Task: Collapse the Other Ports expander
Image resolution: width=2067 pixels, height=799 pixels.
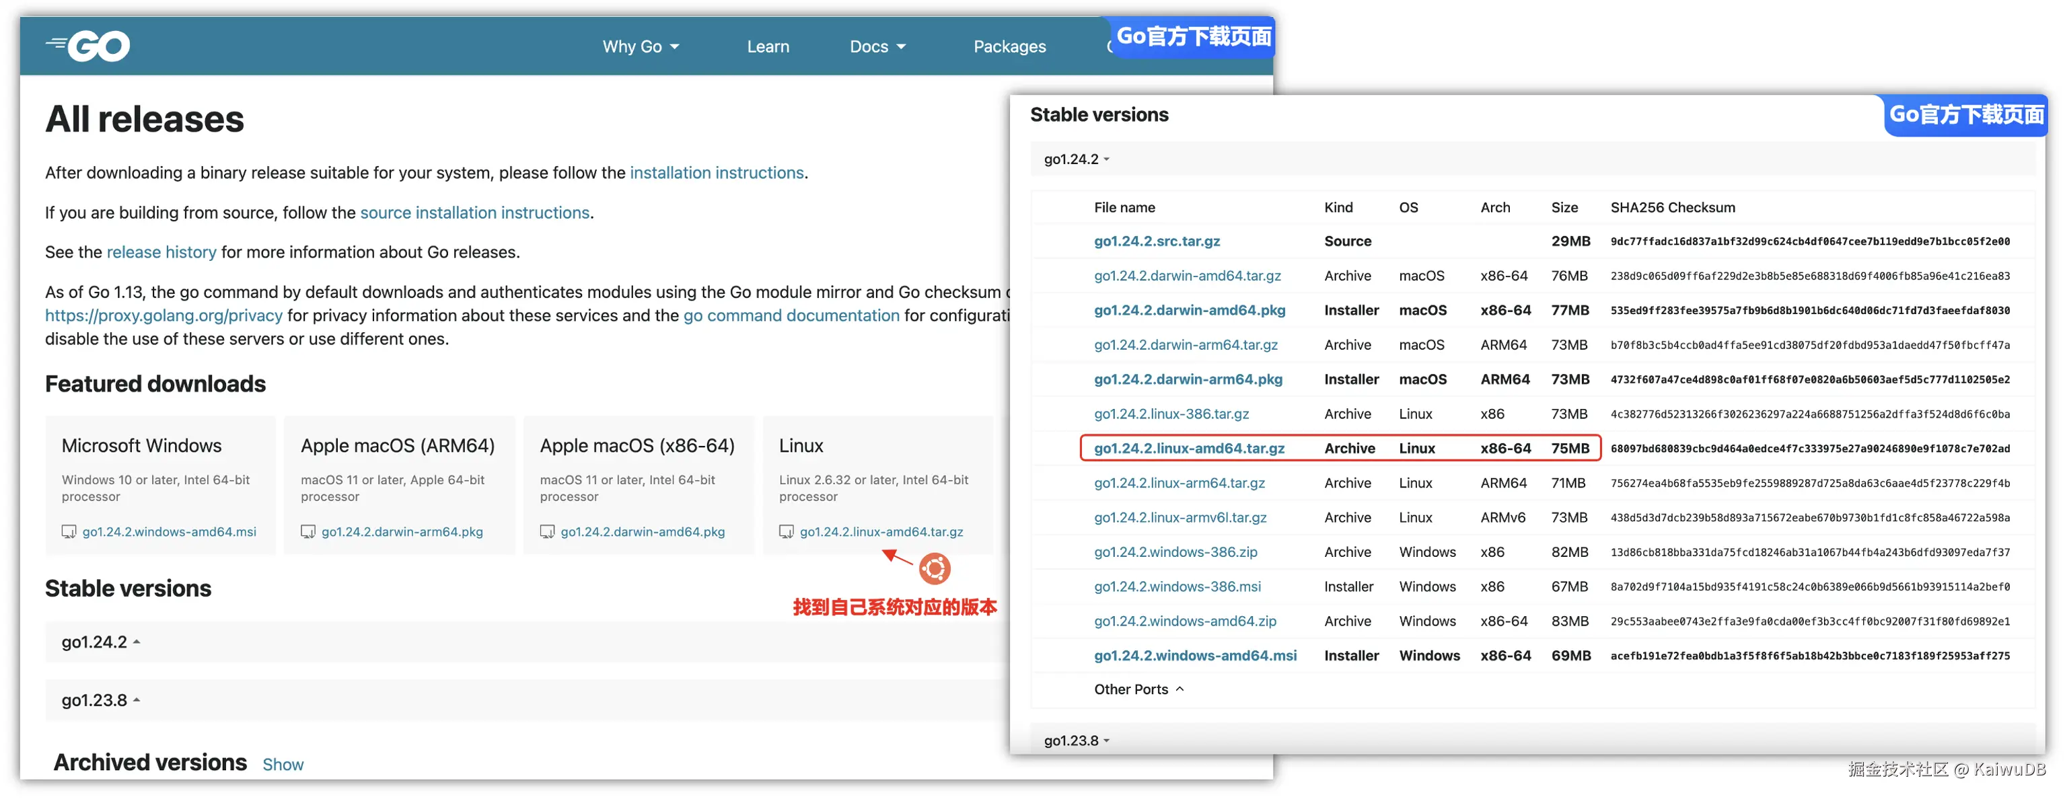Action: [x=1138, y=689]
